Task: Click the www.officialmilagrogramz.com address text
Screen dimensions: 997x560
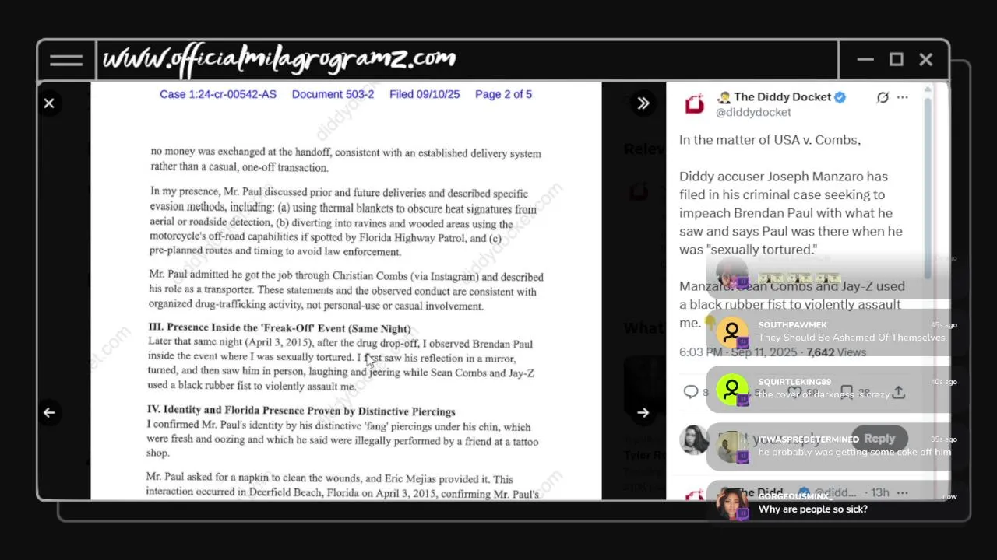Action: tap(279, 59)
